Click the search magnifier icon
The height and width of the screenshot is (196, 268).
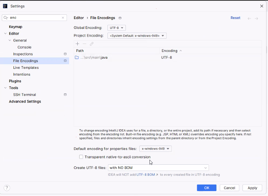6,18
